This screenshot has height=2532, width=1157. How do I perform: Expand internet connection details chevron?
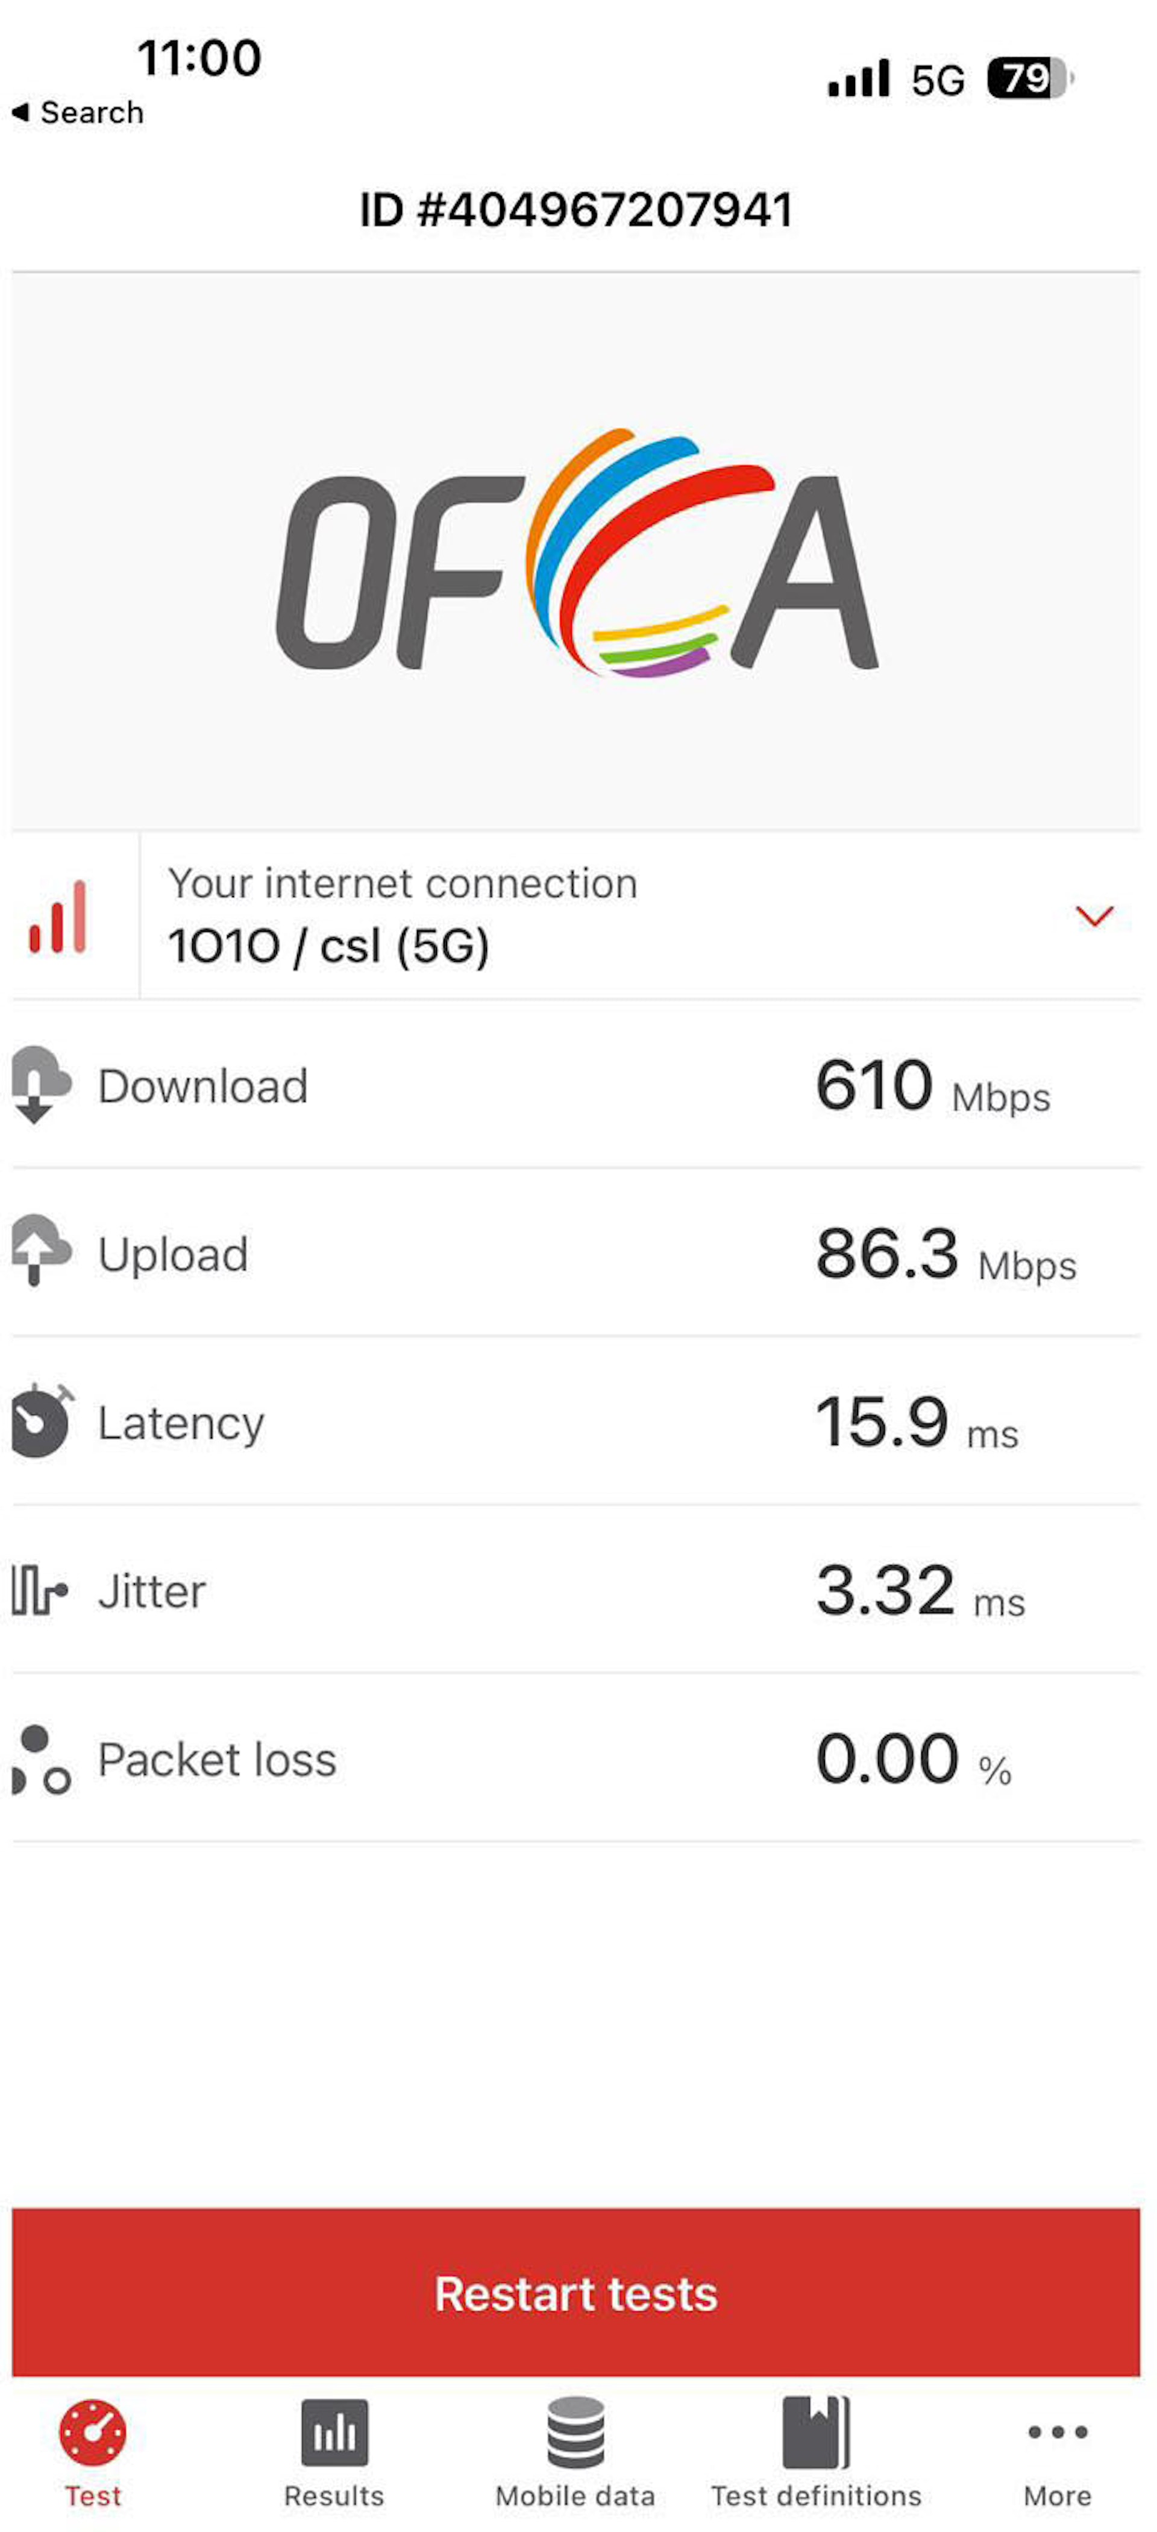tap(1093, 916)
